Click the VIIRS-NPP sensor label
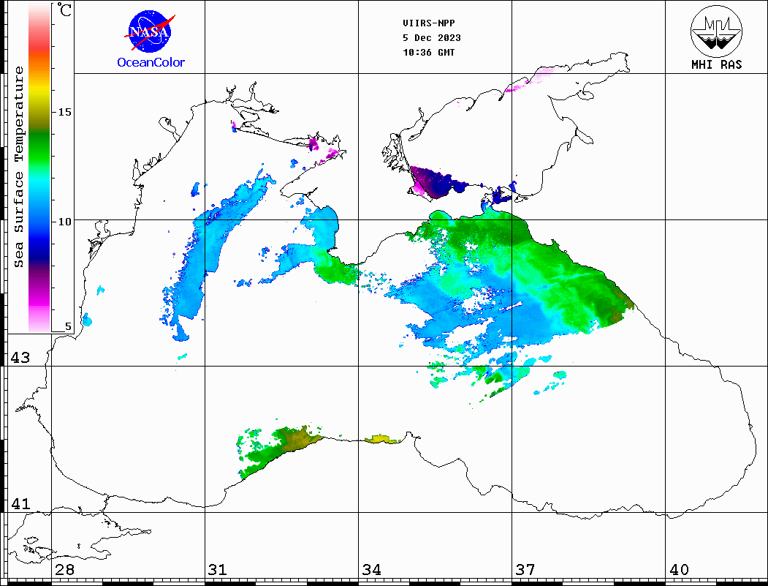 click(429, 23)
